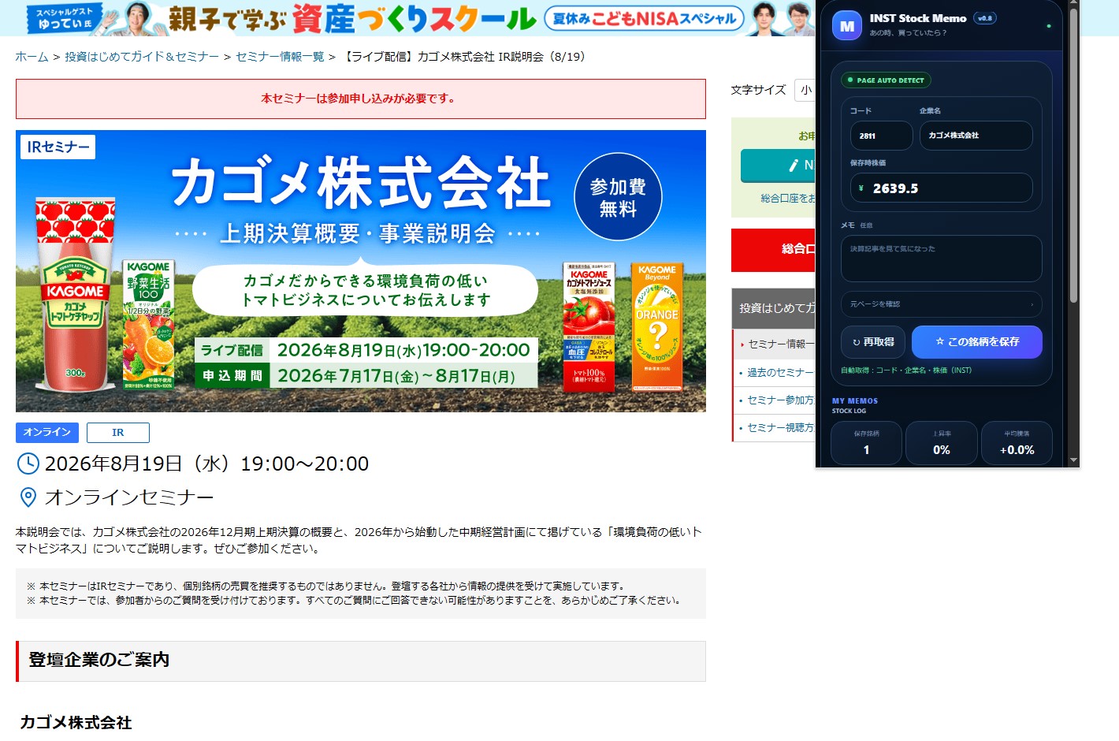Click the オンライン tag
1119x741 pixels.
point(47,432)
